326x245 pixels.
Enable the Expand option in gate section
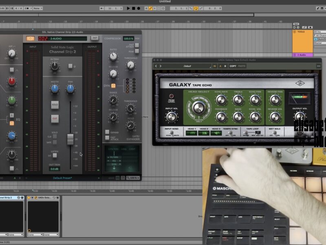click(107, 132)
